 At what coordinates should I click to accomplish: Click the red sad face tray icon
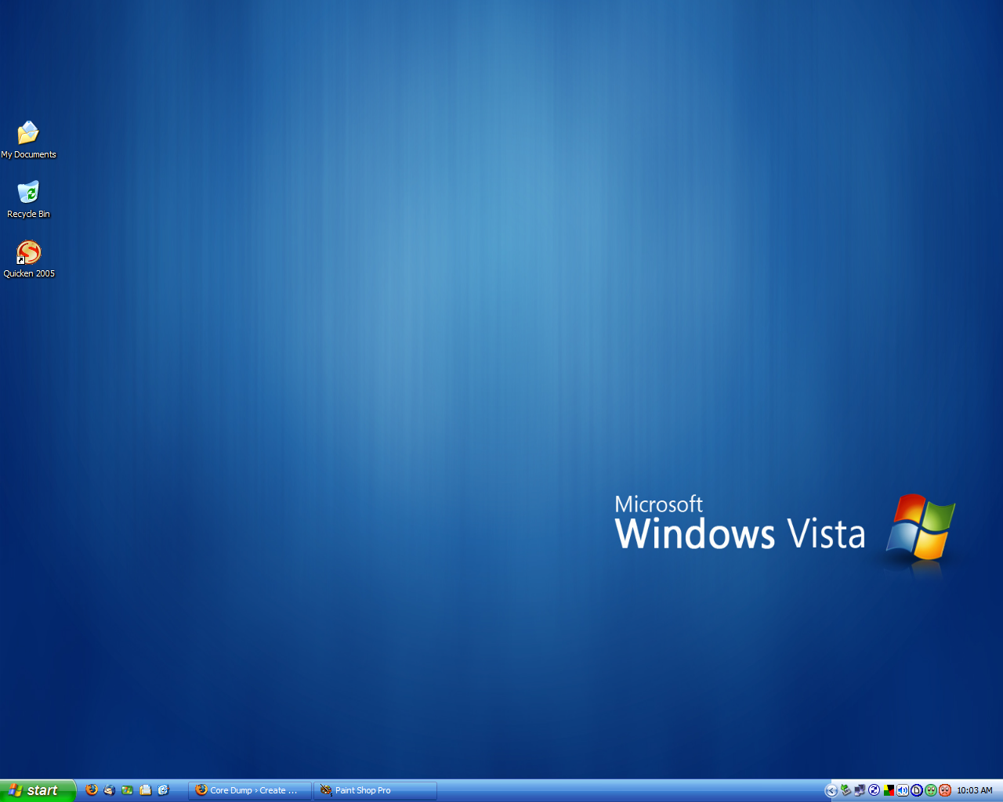945,790
